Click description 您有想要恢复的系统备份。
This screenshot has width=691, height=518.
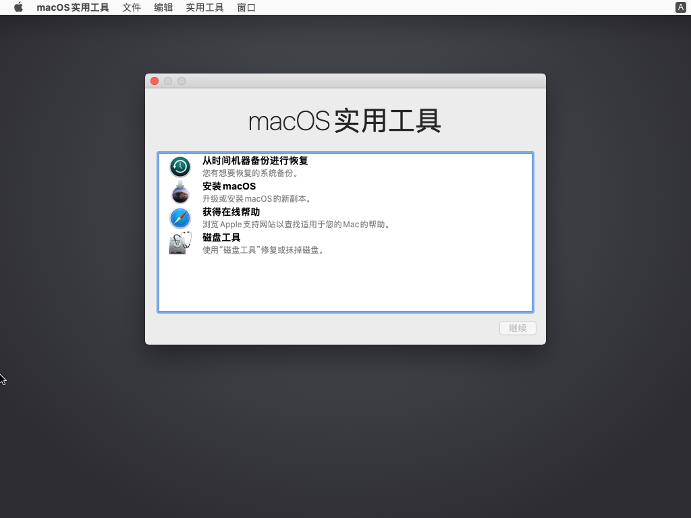(x=251, y=173)
